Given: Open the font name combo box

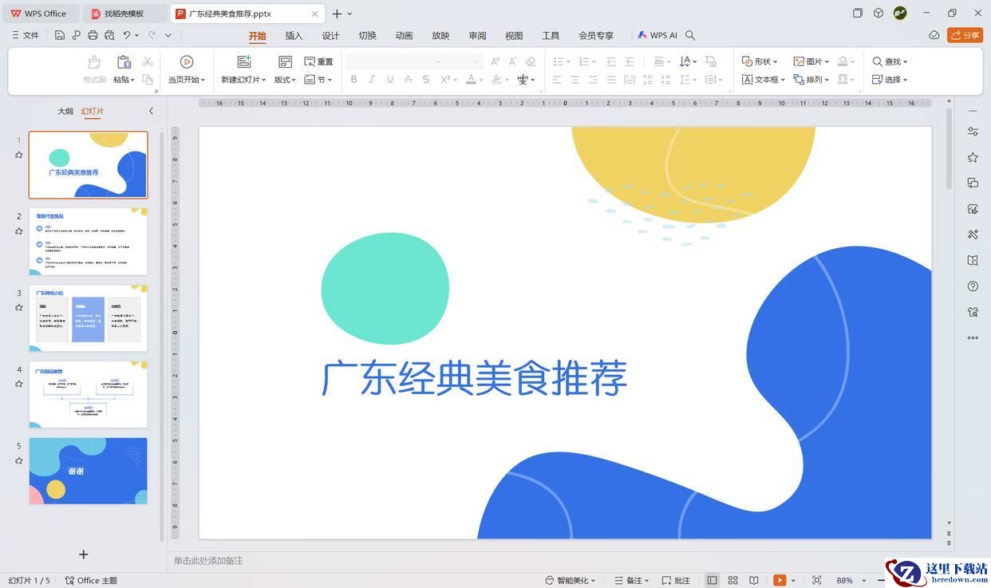Looking at the screenshot, I should 395,61.
